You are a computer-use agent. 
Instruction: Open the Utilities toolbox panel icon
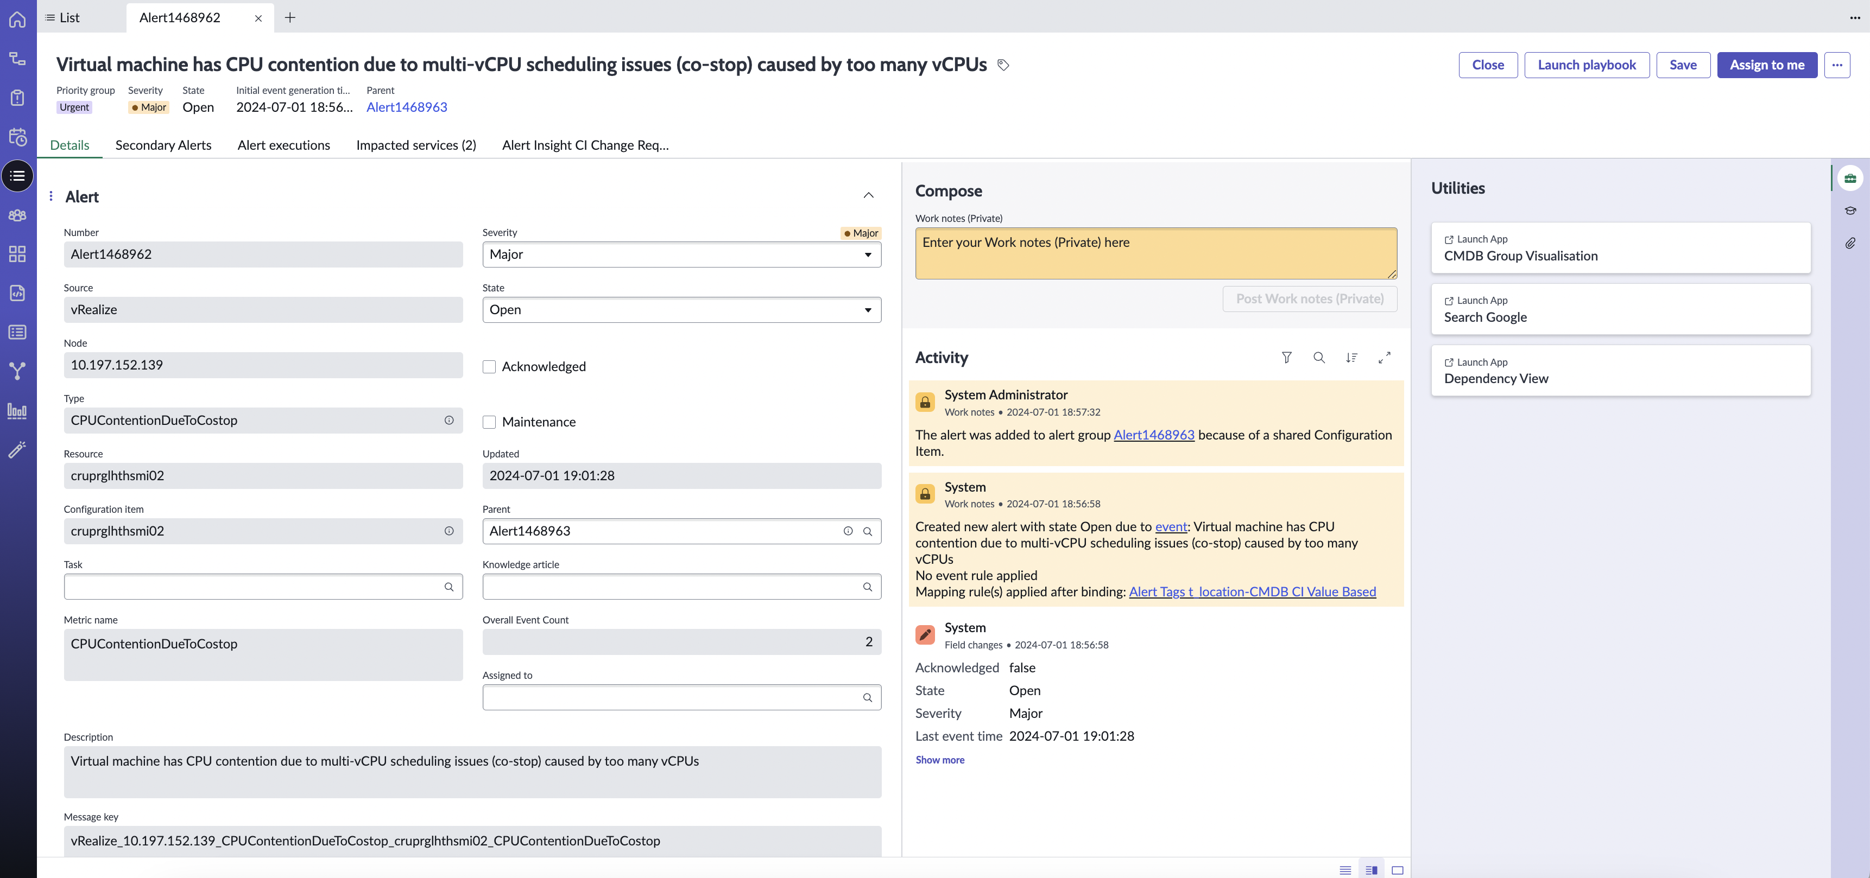1850,178
